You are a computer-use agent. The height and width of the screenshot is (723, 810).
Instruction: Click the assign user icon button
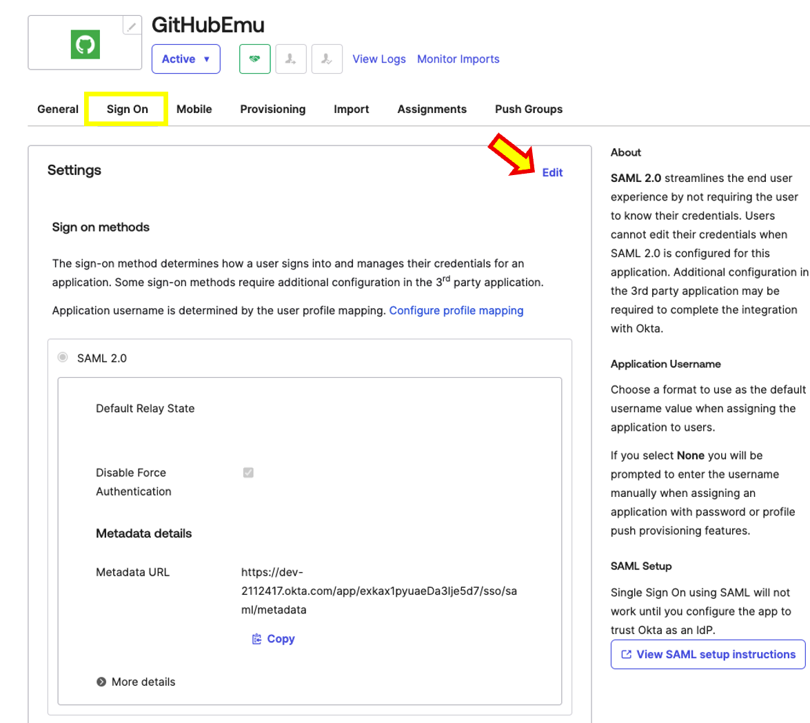click(x=291, y=59)
